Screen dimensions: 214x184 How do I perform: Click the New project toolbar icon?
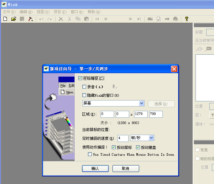point(5,19)
